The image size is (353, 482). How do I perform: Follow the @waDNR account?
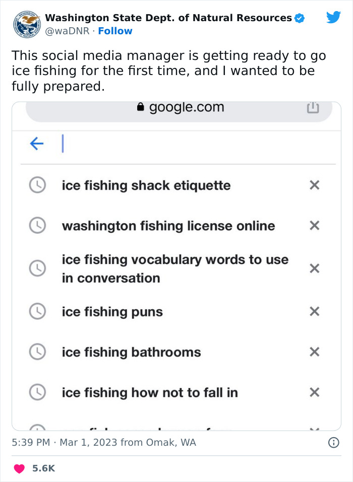click(x=115, y=31)
